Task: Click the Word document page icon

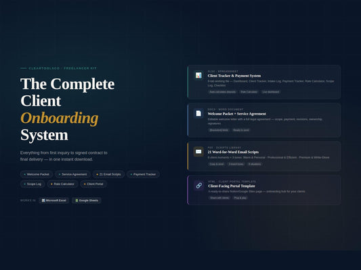Action: click(198, 113)
